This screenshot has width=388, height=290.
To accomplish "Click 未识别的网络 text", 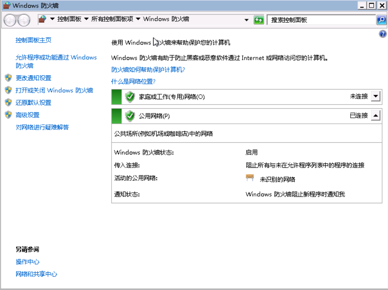I will pyautogui.click(x=277, y=180).
